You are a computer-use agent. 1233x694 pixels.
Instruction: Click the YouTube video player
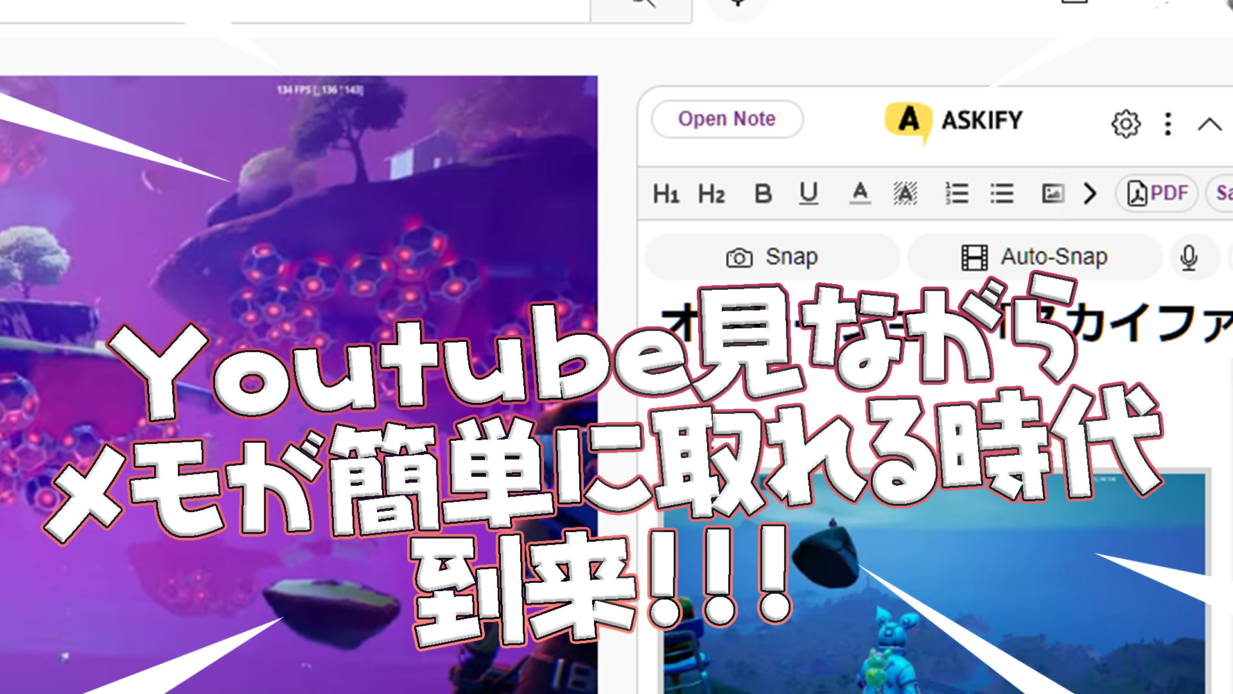(299, 384)
